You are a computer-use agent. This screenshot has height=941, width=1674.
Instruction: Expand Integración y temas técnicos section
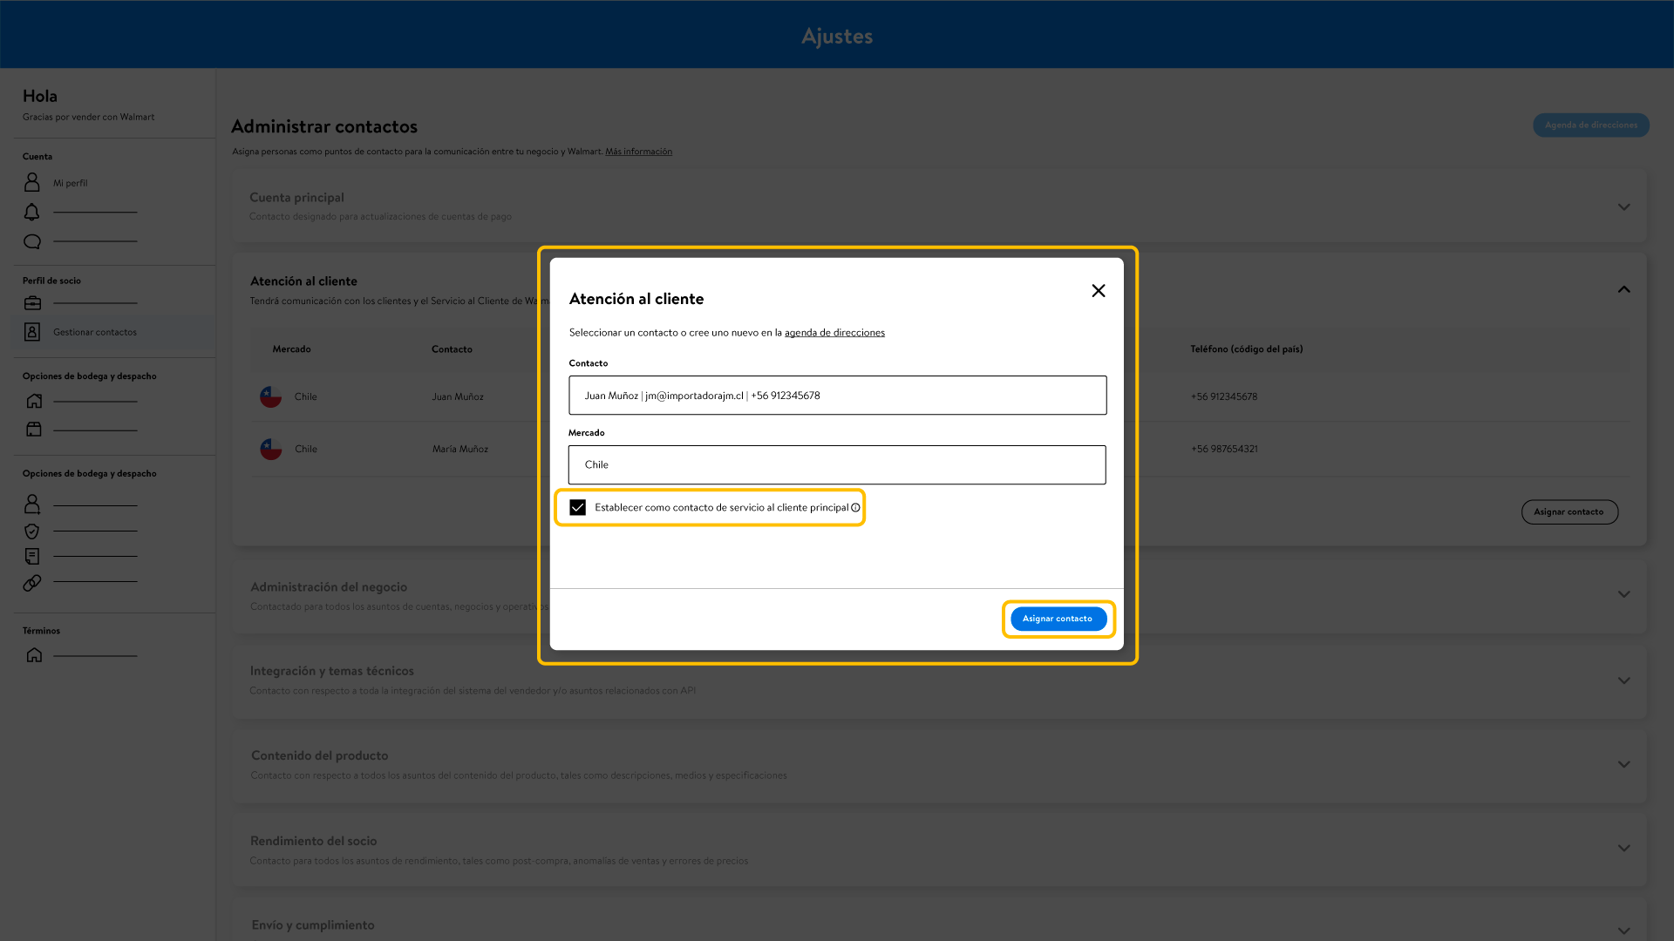point(1623,680)
